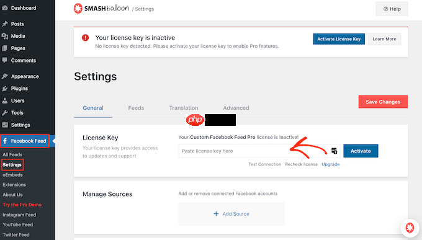Click the password manager icon in license field

[334, 151]
